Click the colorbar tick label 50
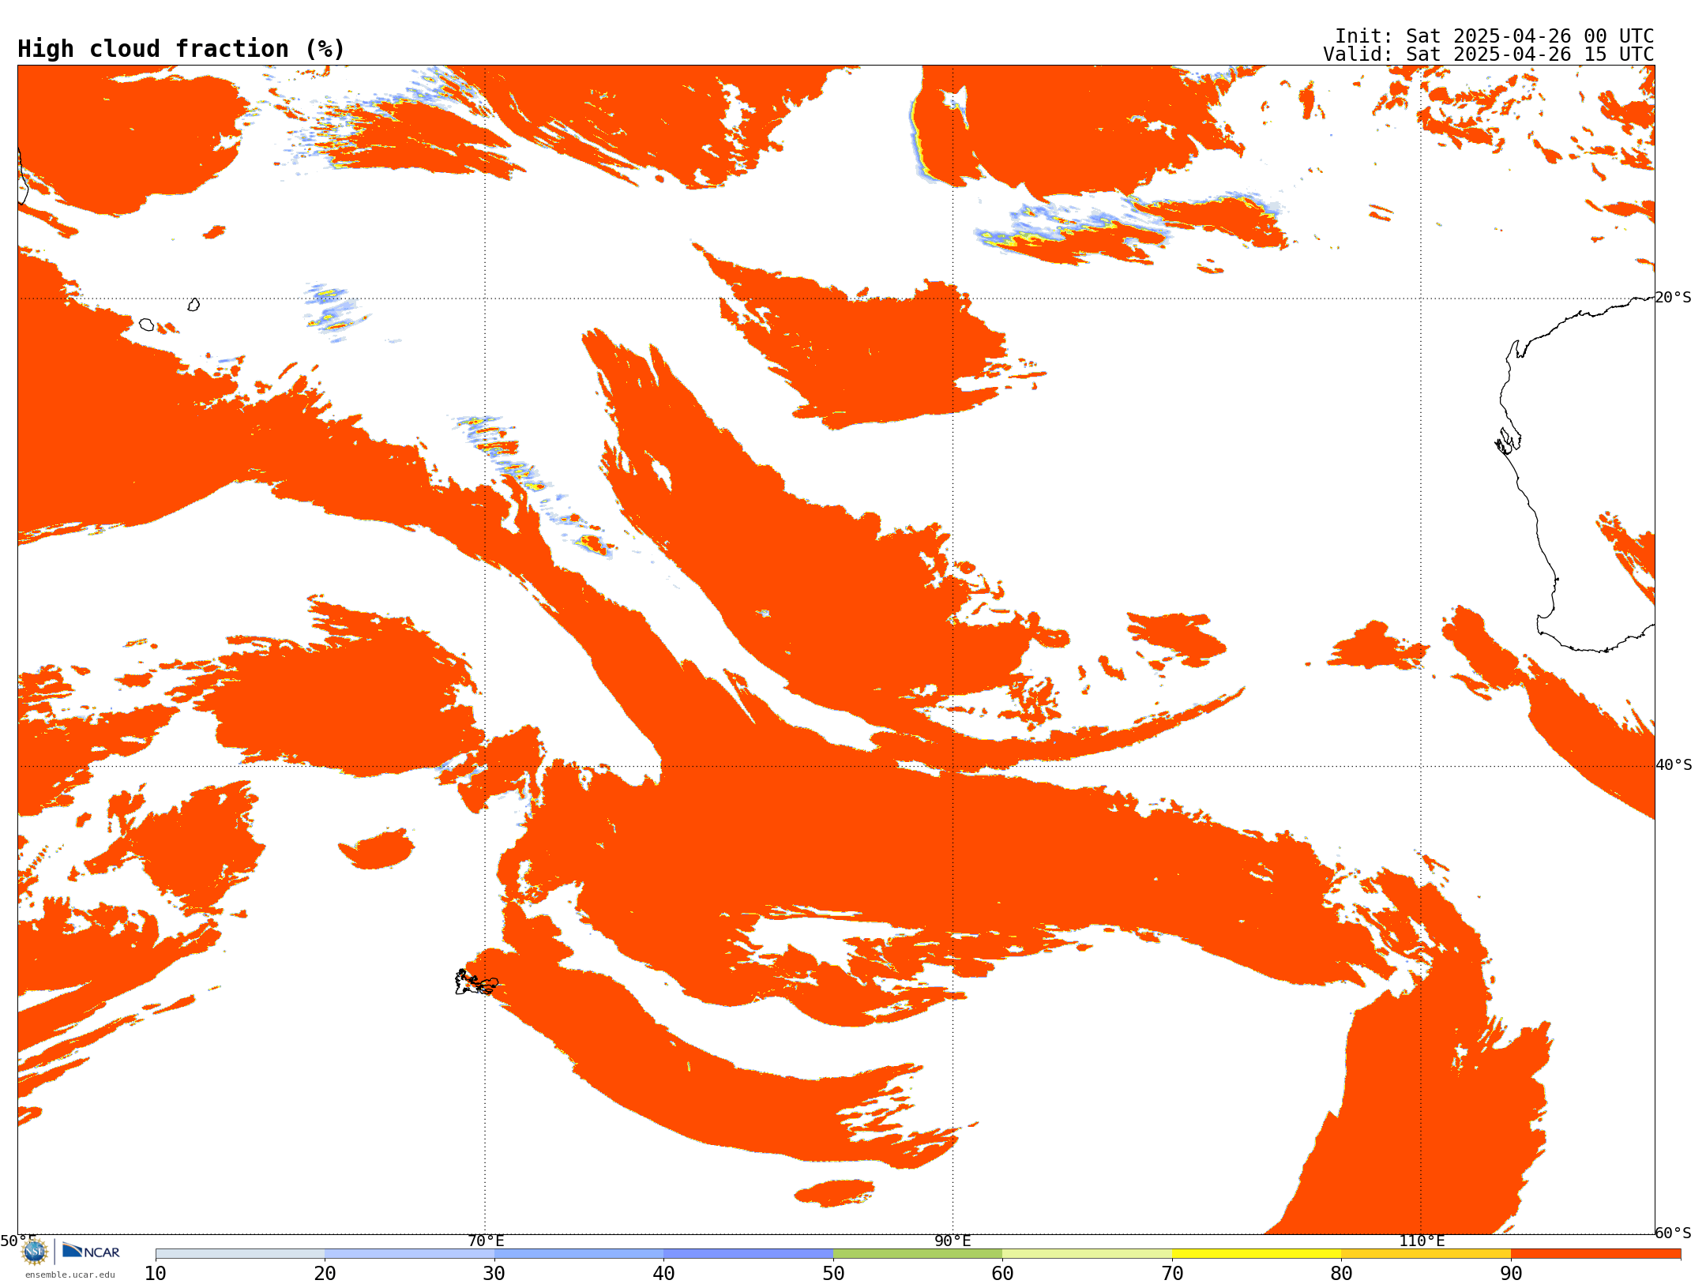 [833, 1273]
